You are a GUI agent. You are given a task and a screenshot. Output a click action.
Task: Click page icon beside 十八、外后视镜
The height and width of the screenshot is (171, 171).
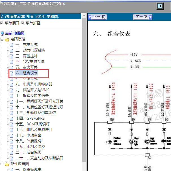point(12,142)
